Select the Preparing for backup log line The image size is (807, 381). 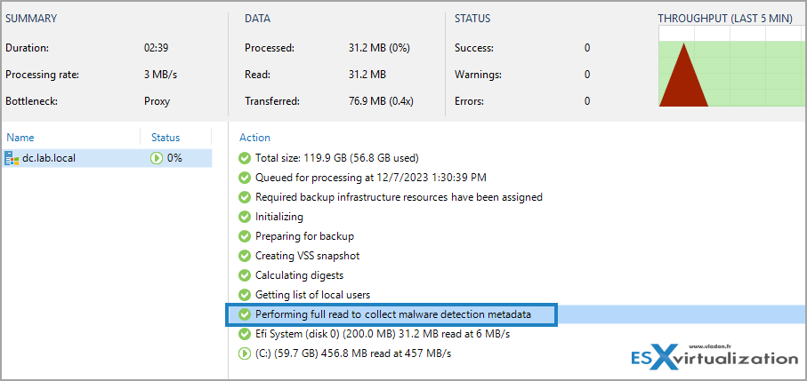click(304, 236)
